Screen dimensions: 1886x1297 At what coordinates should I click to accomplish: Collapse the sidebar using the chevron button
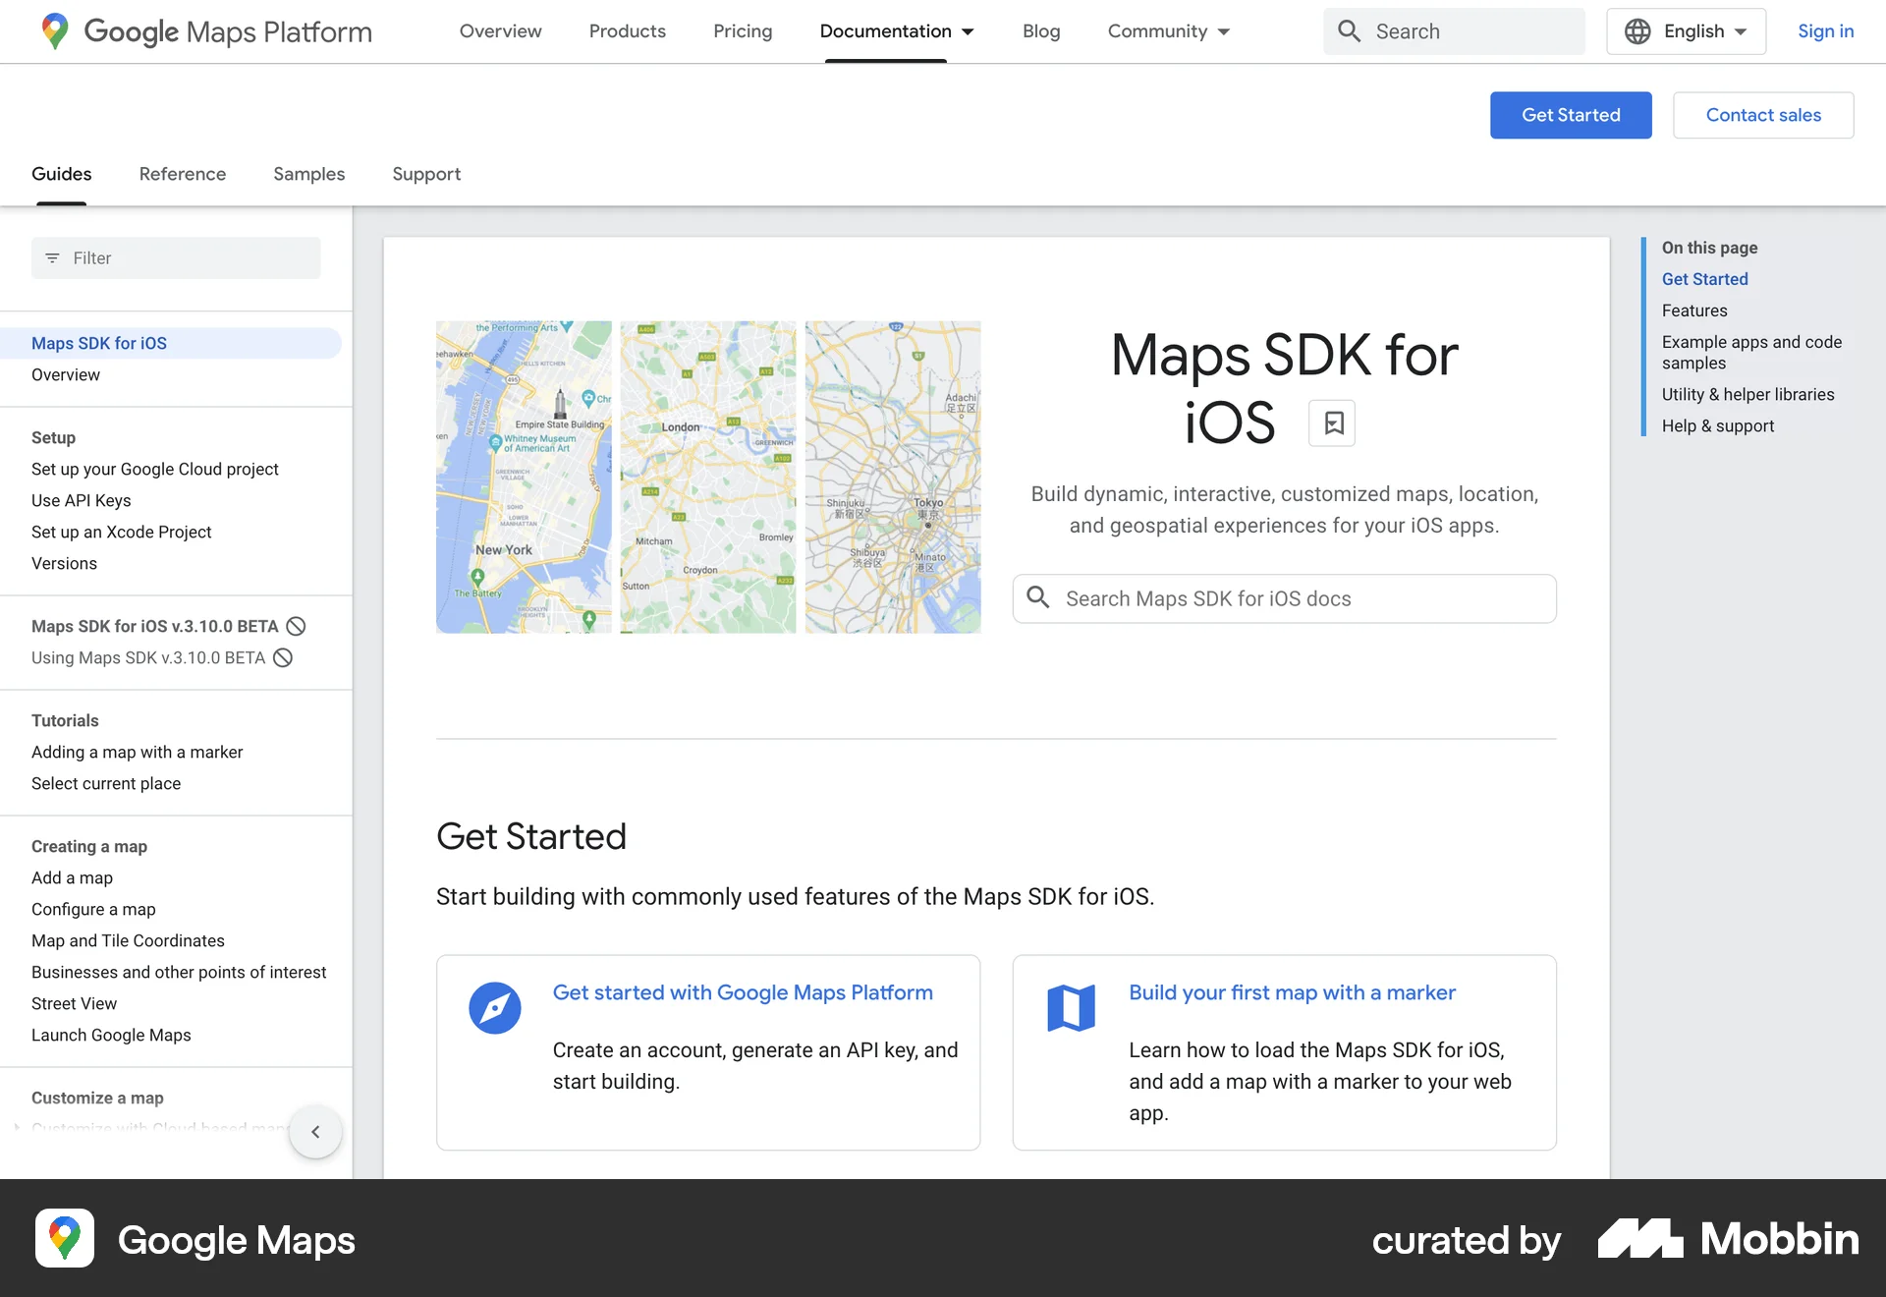[315, 1131]
